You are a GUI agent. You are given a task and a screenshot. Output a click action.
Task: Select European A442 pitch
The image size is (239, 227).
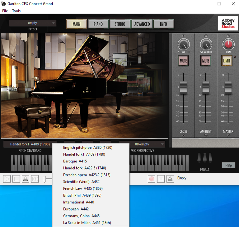click(x=91, y=209)
